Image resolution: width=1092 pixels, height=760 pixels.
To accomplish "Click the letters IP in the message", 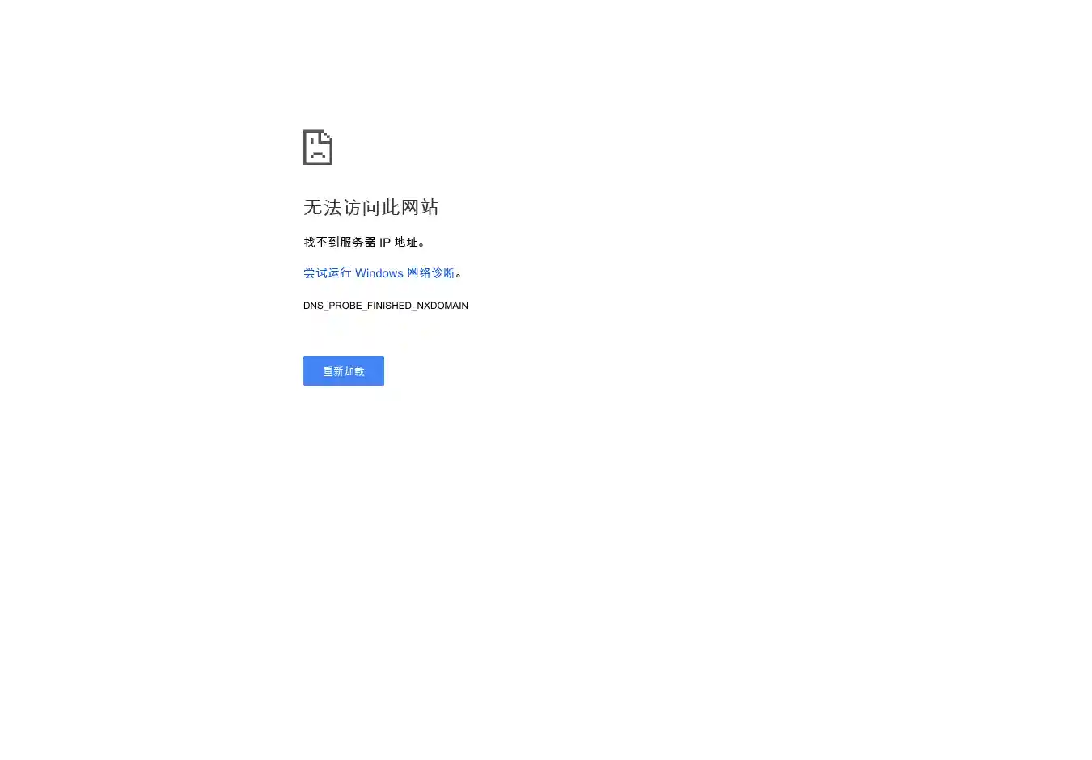I will 385,242.
